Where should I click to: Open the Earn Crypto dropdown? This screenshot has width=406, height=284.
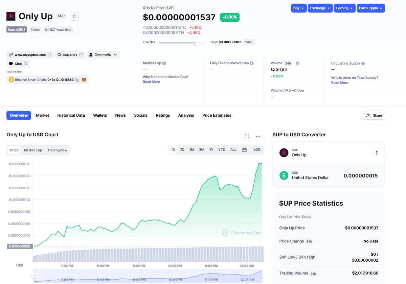371,8
